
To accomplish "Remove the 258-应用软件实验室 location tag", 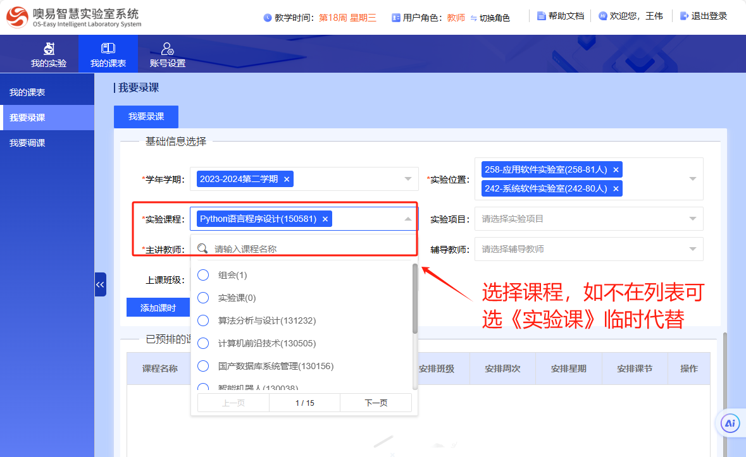I will (x=616, y=169).
